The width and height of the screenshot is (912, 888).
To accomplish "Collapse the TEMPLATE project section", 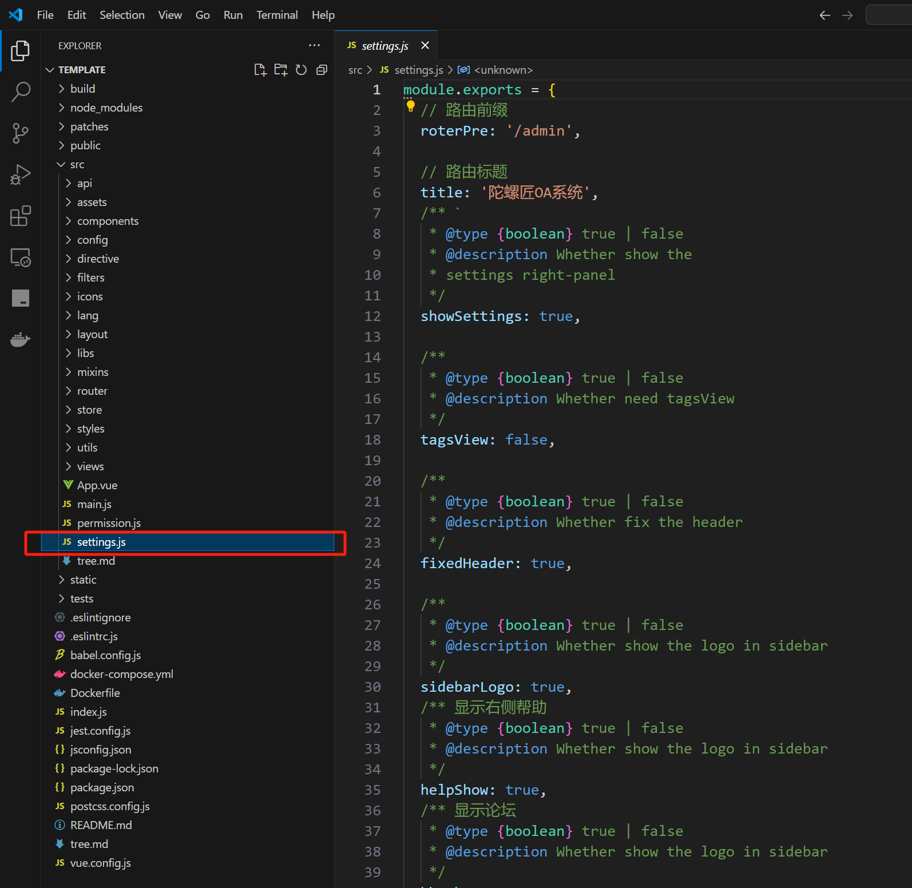I will click(x=81, y=70).
